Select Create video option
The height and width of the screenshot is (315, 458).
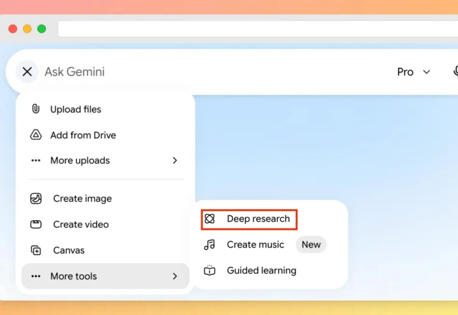pos(105,224)
